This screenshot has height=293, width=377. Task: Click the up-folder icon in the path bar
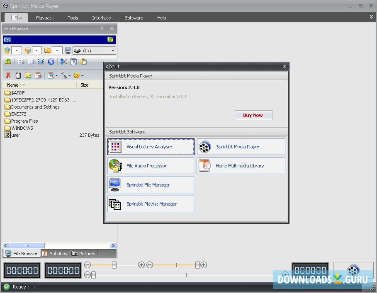[110, 39]
